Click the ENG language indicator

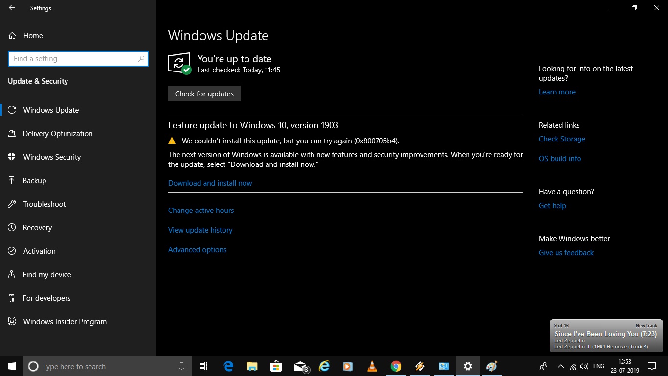599,366
